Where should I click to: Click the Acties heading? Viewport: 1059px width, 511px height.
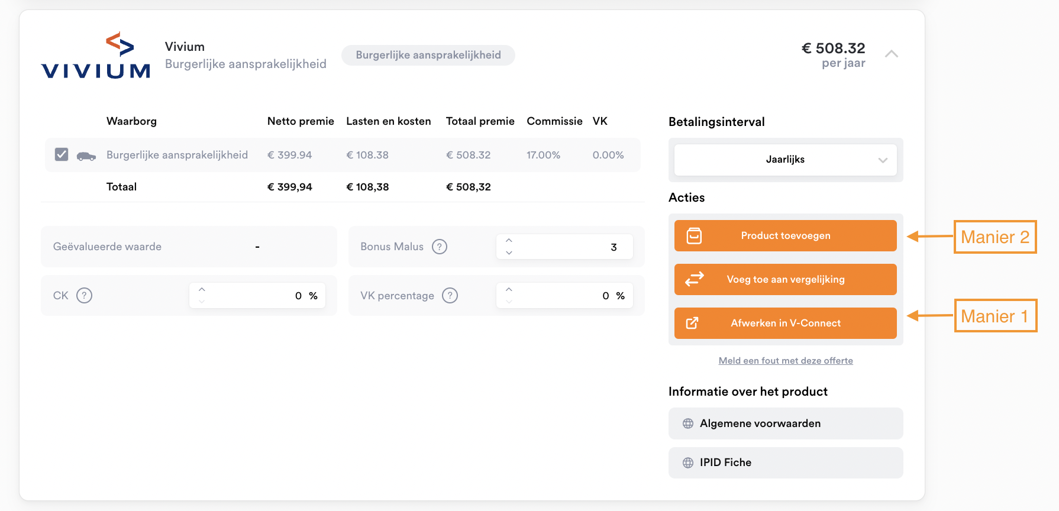coord(686,198)
